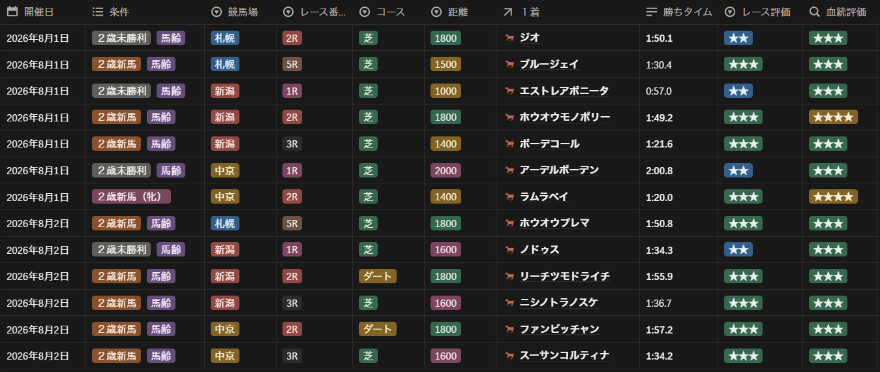Screen dimensions: 880x372
Task: Open the 競馬場 column header menu
Action: tap(240, 12)
